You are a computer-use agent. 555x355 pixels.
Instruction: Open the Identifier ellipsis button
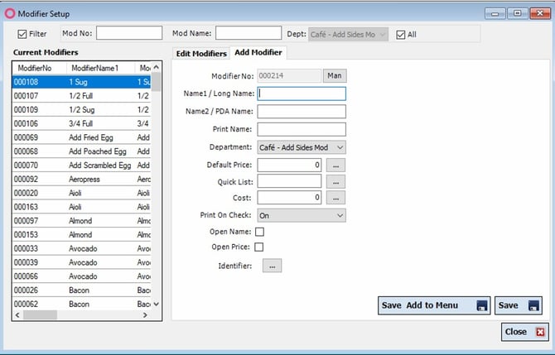tap(272, 266)
